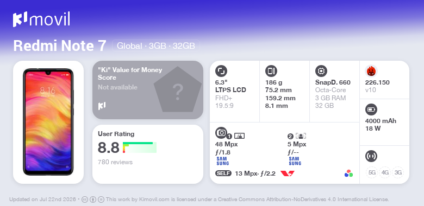The image size is (424, 206).
Task: Click the 5G network badge
Action: pyautogui.click(x=372, y=172)
